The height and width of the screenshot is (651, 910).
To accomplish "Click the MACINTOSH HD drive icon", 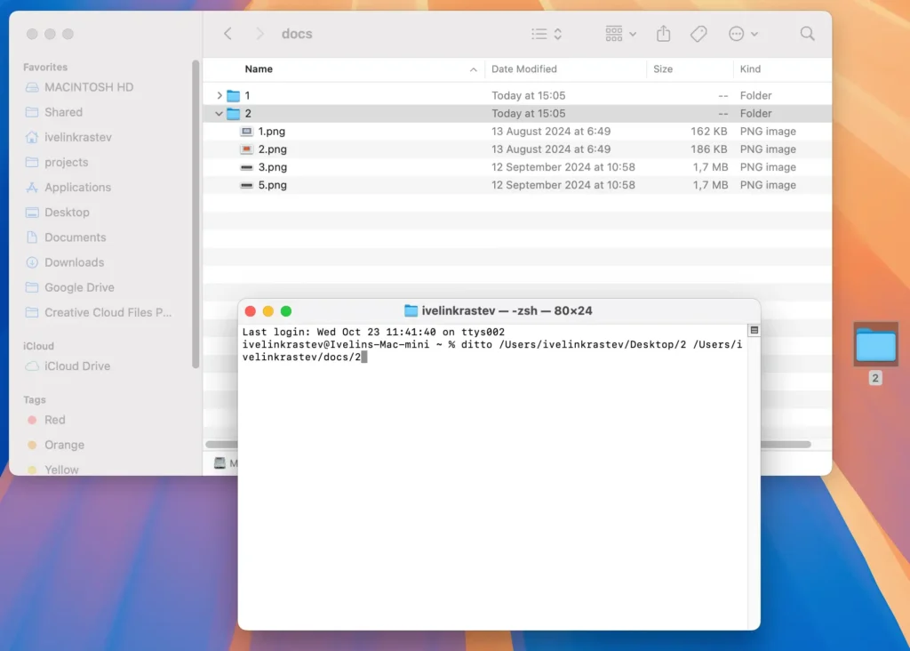I will 32,87.
